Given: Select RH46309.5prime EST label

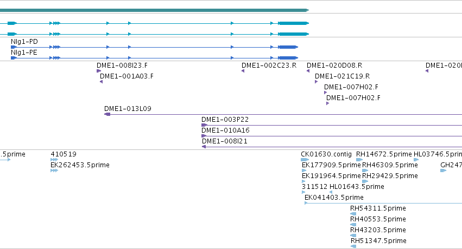Looking at the screenshot, I should coord(390,165).
